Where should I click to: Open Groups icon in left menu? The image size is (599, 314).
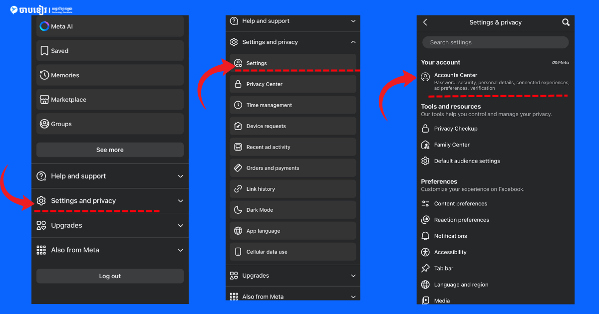click(44, 124)
